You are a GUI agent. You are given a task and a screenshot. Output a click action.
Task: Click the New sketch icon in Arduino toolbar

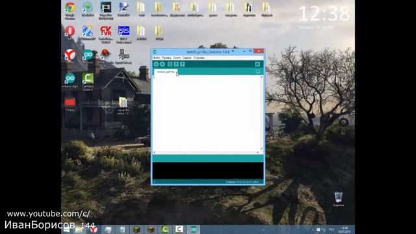pos(170,64)
